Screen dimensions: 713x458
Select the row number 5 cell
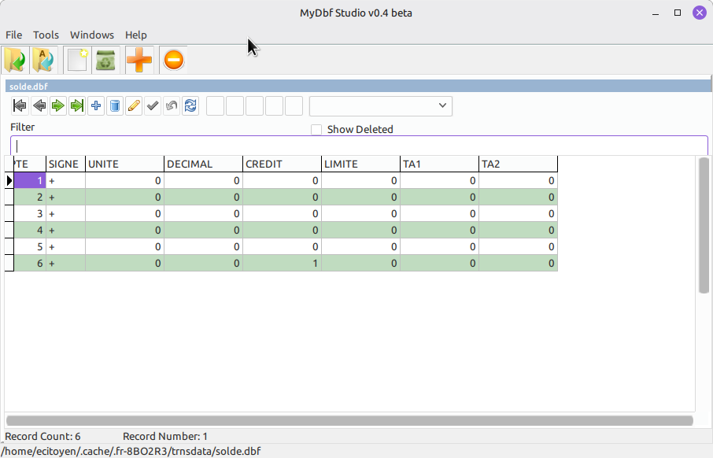(30, 246)
